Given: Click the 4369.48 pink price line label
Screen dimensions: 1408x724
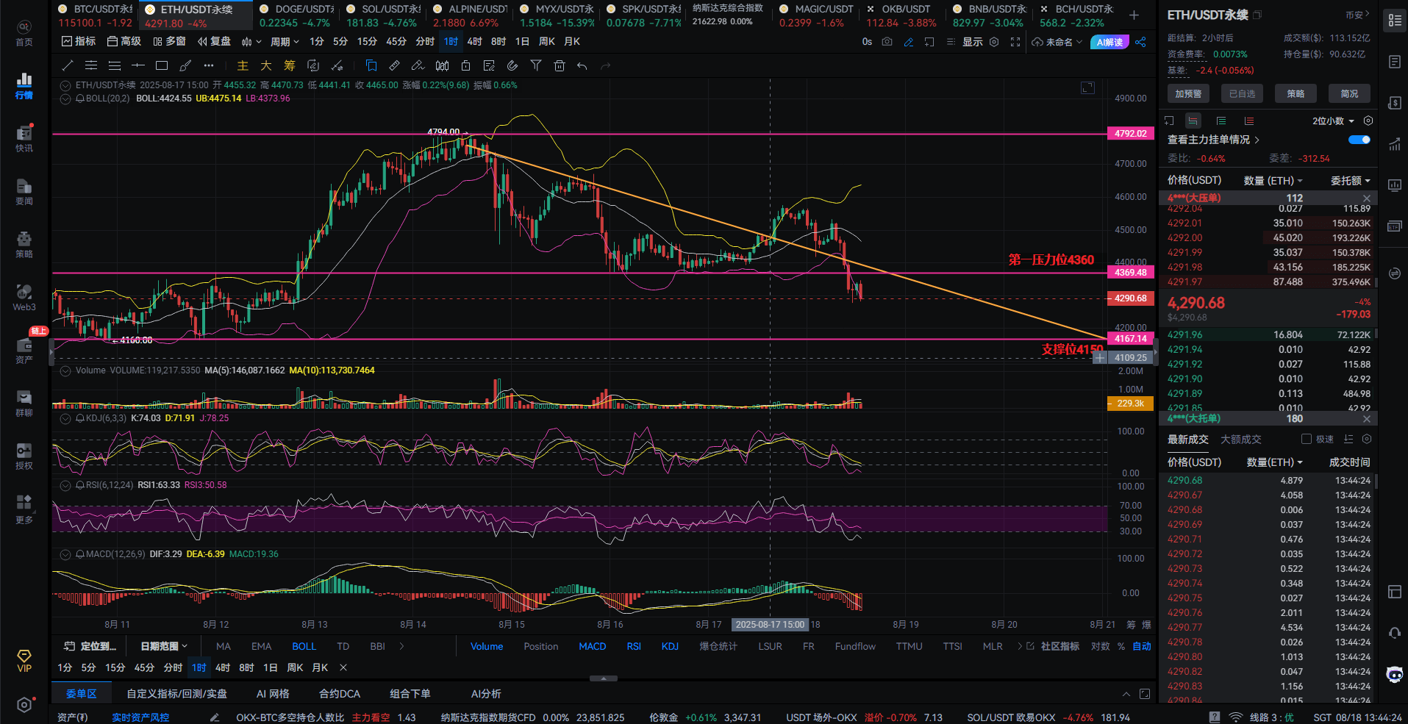Looking at the screenshot, I should click(1130, 273).
